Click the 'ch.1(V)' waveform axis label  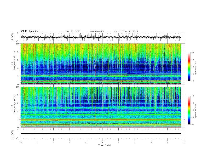[13, 37]
